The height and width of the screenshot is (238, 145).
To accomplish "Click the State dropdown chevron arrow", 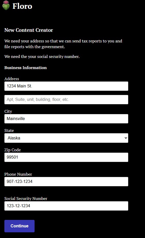I will tap(126, 138).
